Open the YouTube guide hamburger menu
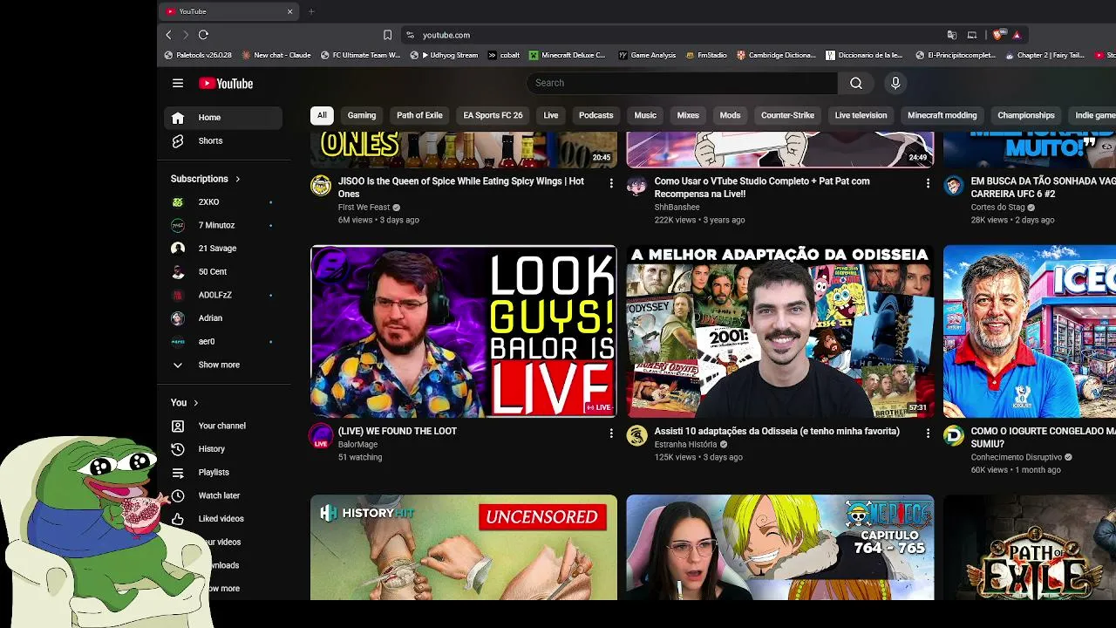 [178, 83]
